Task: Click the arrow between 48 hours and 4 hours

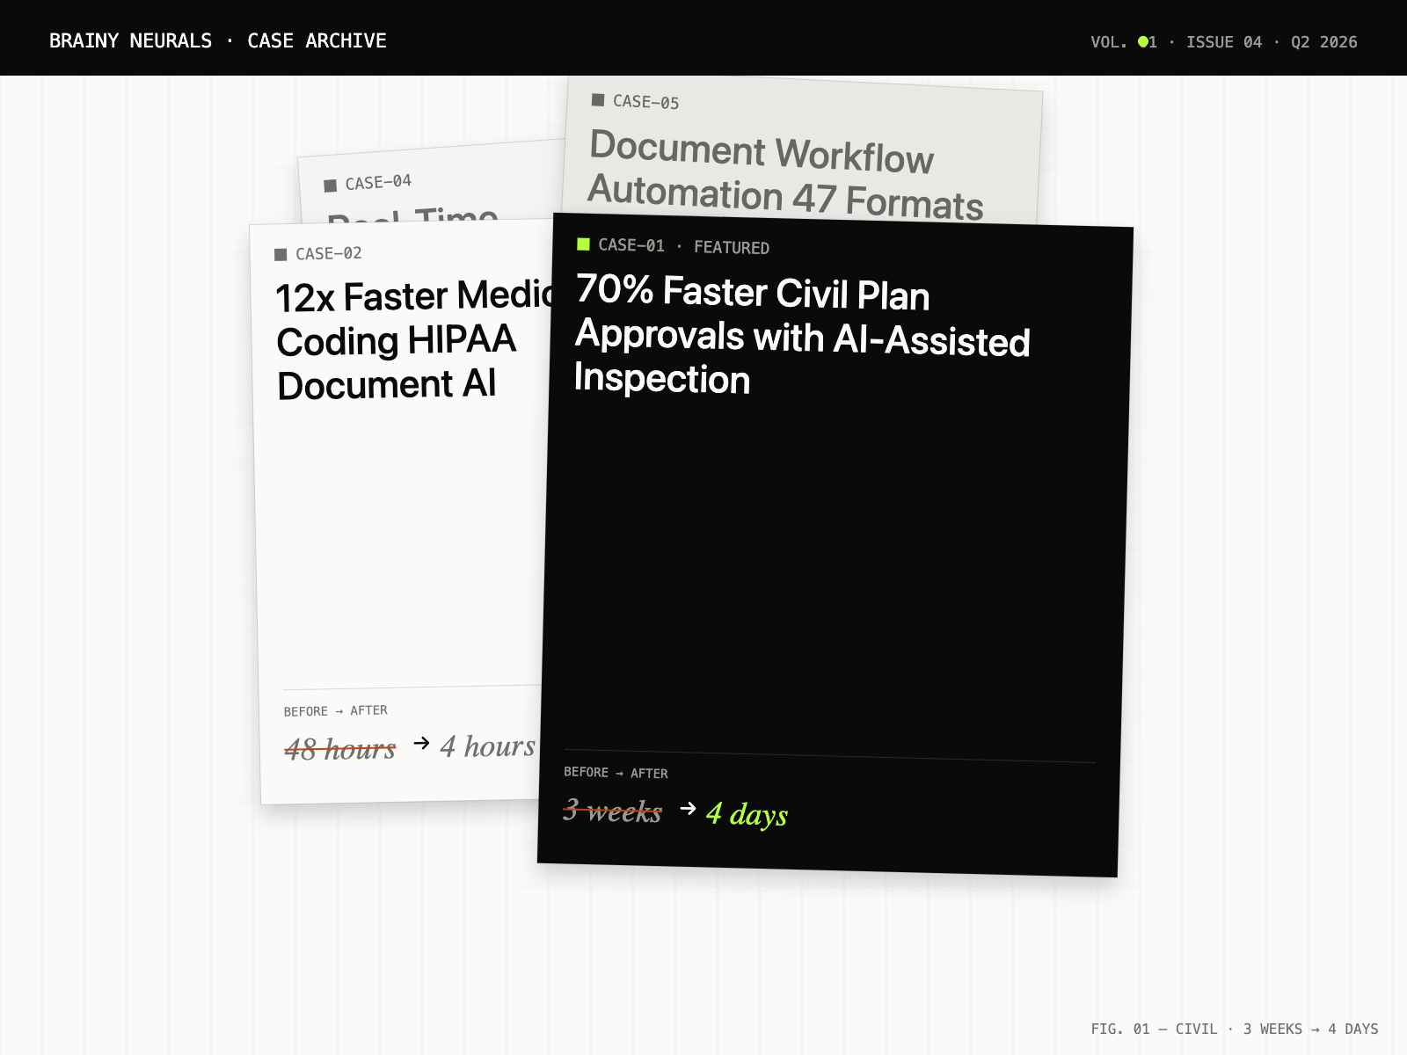Action: 421,743
